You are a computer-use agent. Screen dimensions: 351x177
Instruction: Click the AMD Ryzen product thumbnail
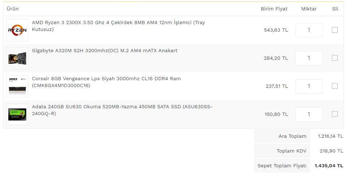17,30
